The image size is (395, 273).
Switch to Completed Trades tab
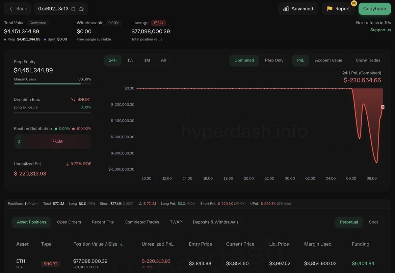pyautogui.click(x=142, y=222)
